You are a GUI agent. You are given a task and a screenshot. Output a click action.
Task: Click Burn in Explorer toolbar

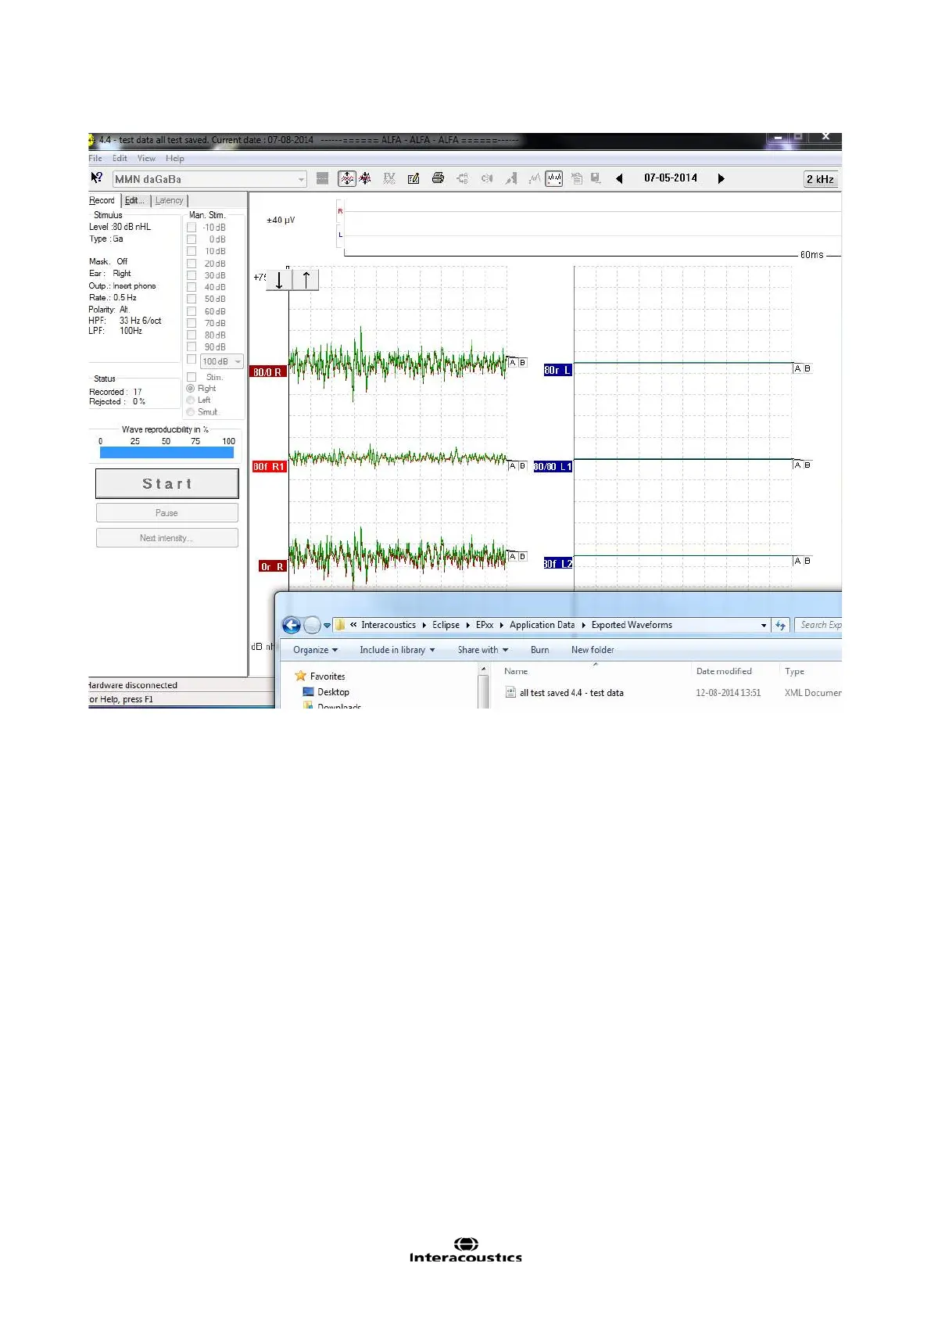[x=539, y=650]
